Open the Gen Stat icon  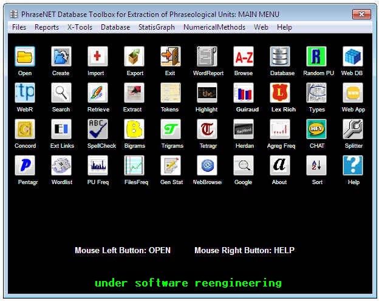(x=171, y=166)
